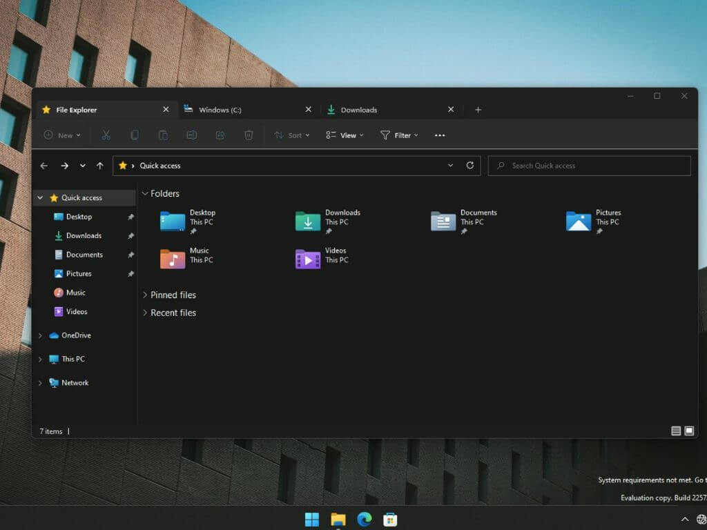Click the Cut scissors icon in toolbar
707x530 pixels.
[x=106, y=135]
